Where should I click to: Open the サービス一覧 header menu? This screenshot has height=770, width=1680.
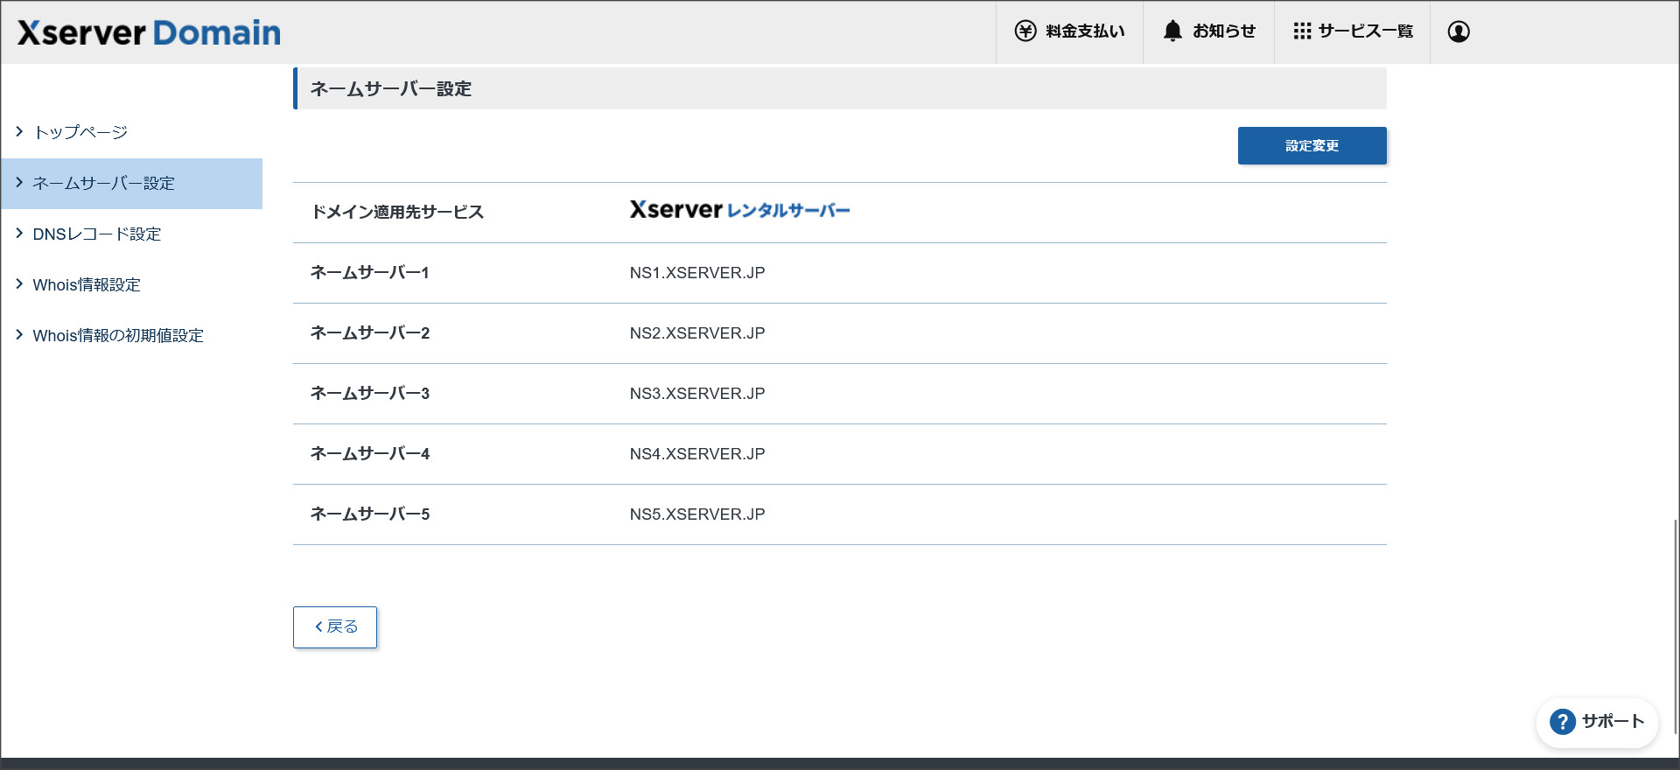tap(1365, 31)
